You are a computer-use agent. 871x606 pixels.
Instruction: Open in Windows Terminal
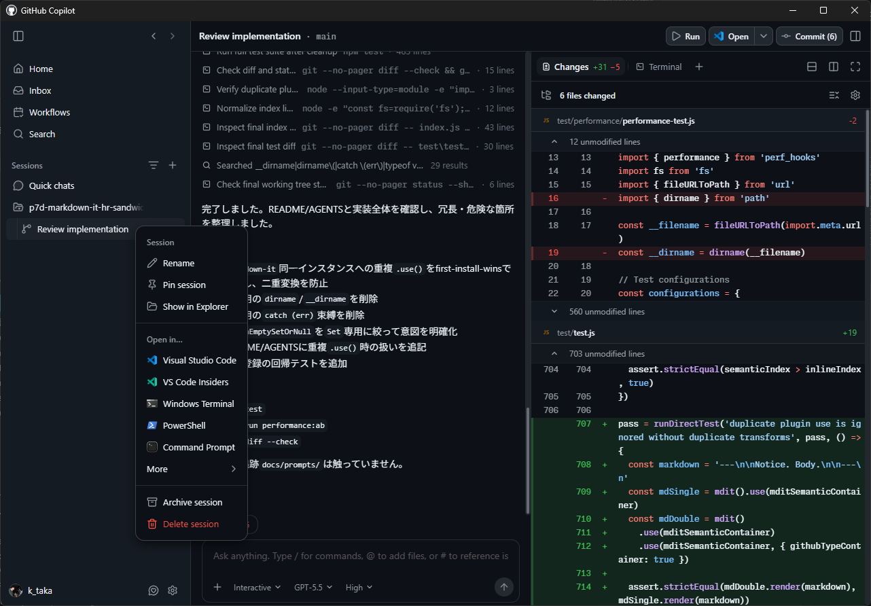(x=192, y=404)
